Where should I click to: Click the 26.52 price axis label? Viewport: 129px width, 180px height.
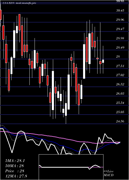[120, 84]
